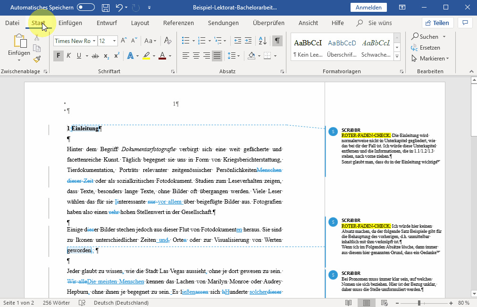Sort the selected text alphabetically
477x307 pixels.
(262, 41)
